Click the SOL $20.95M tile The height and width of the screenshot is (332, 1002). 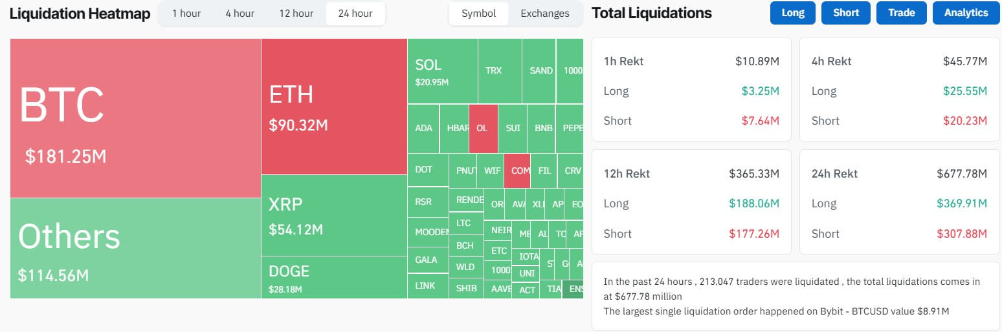pos(443,71)
